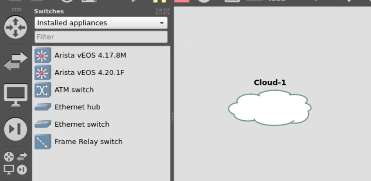
Task: Click the panel splitter handle
Action: [x=172, y=117]
